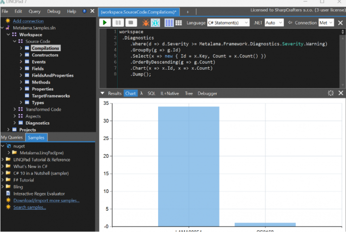Collapse the nuget samples node
Image resolution: width=346 pixels, height=232 pixels.
(2, 146)
